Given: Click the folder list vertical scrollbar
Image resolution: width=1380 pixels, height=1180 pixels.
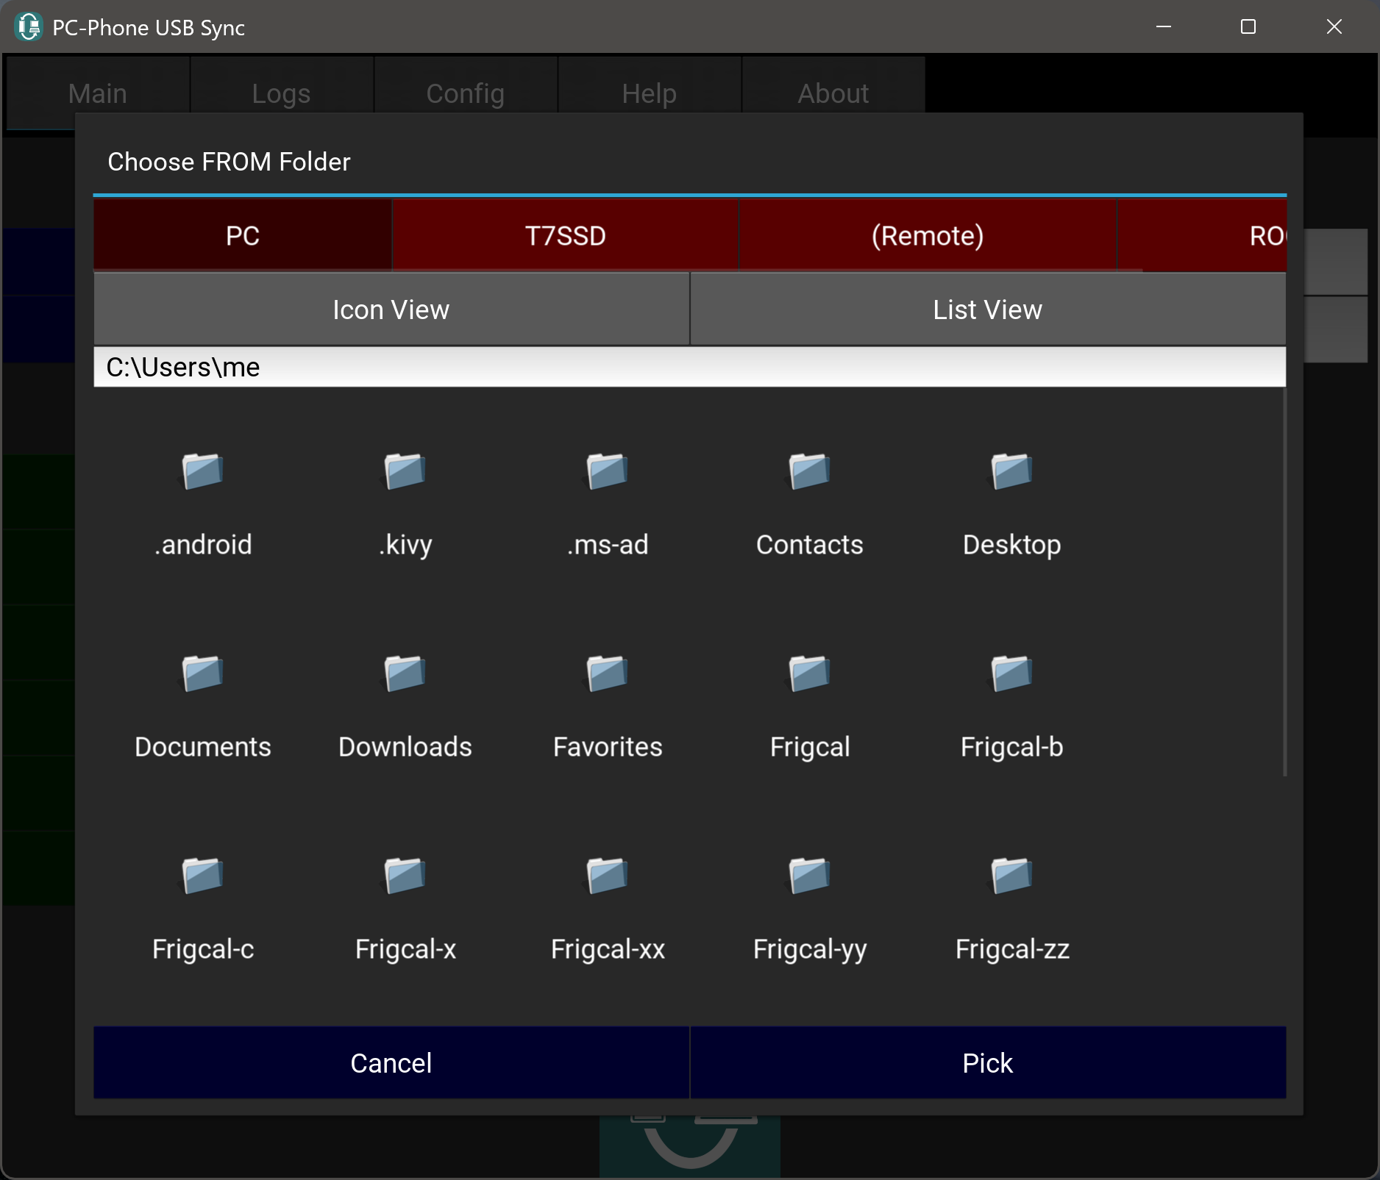Looking at the screenshot, I should (x=1284, y=581).
